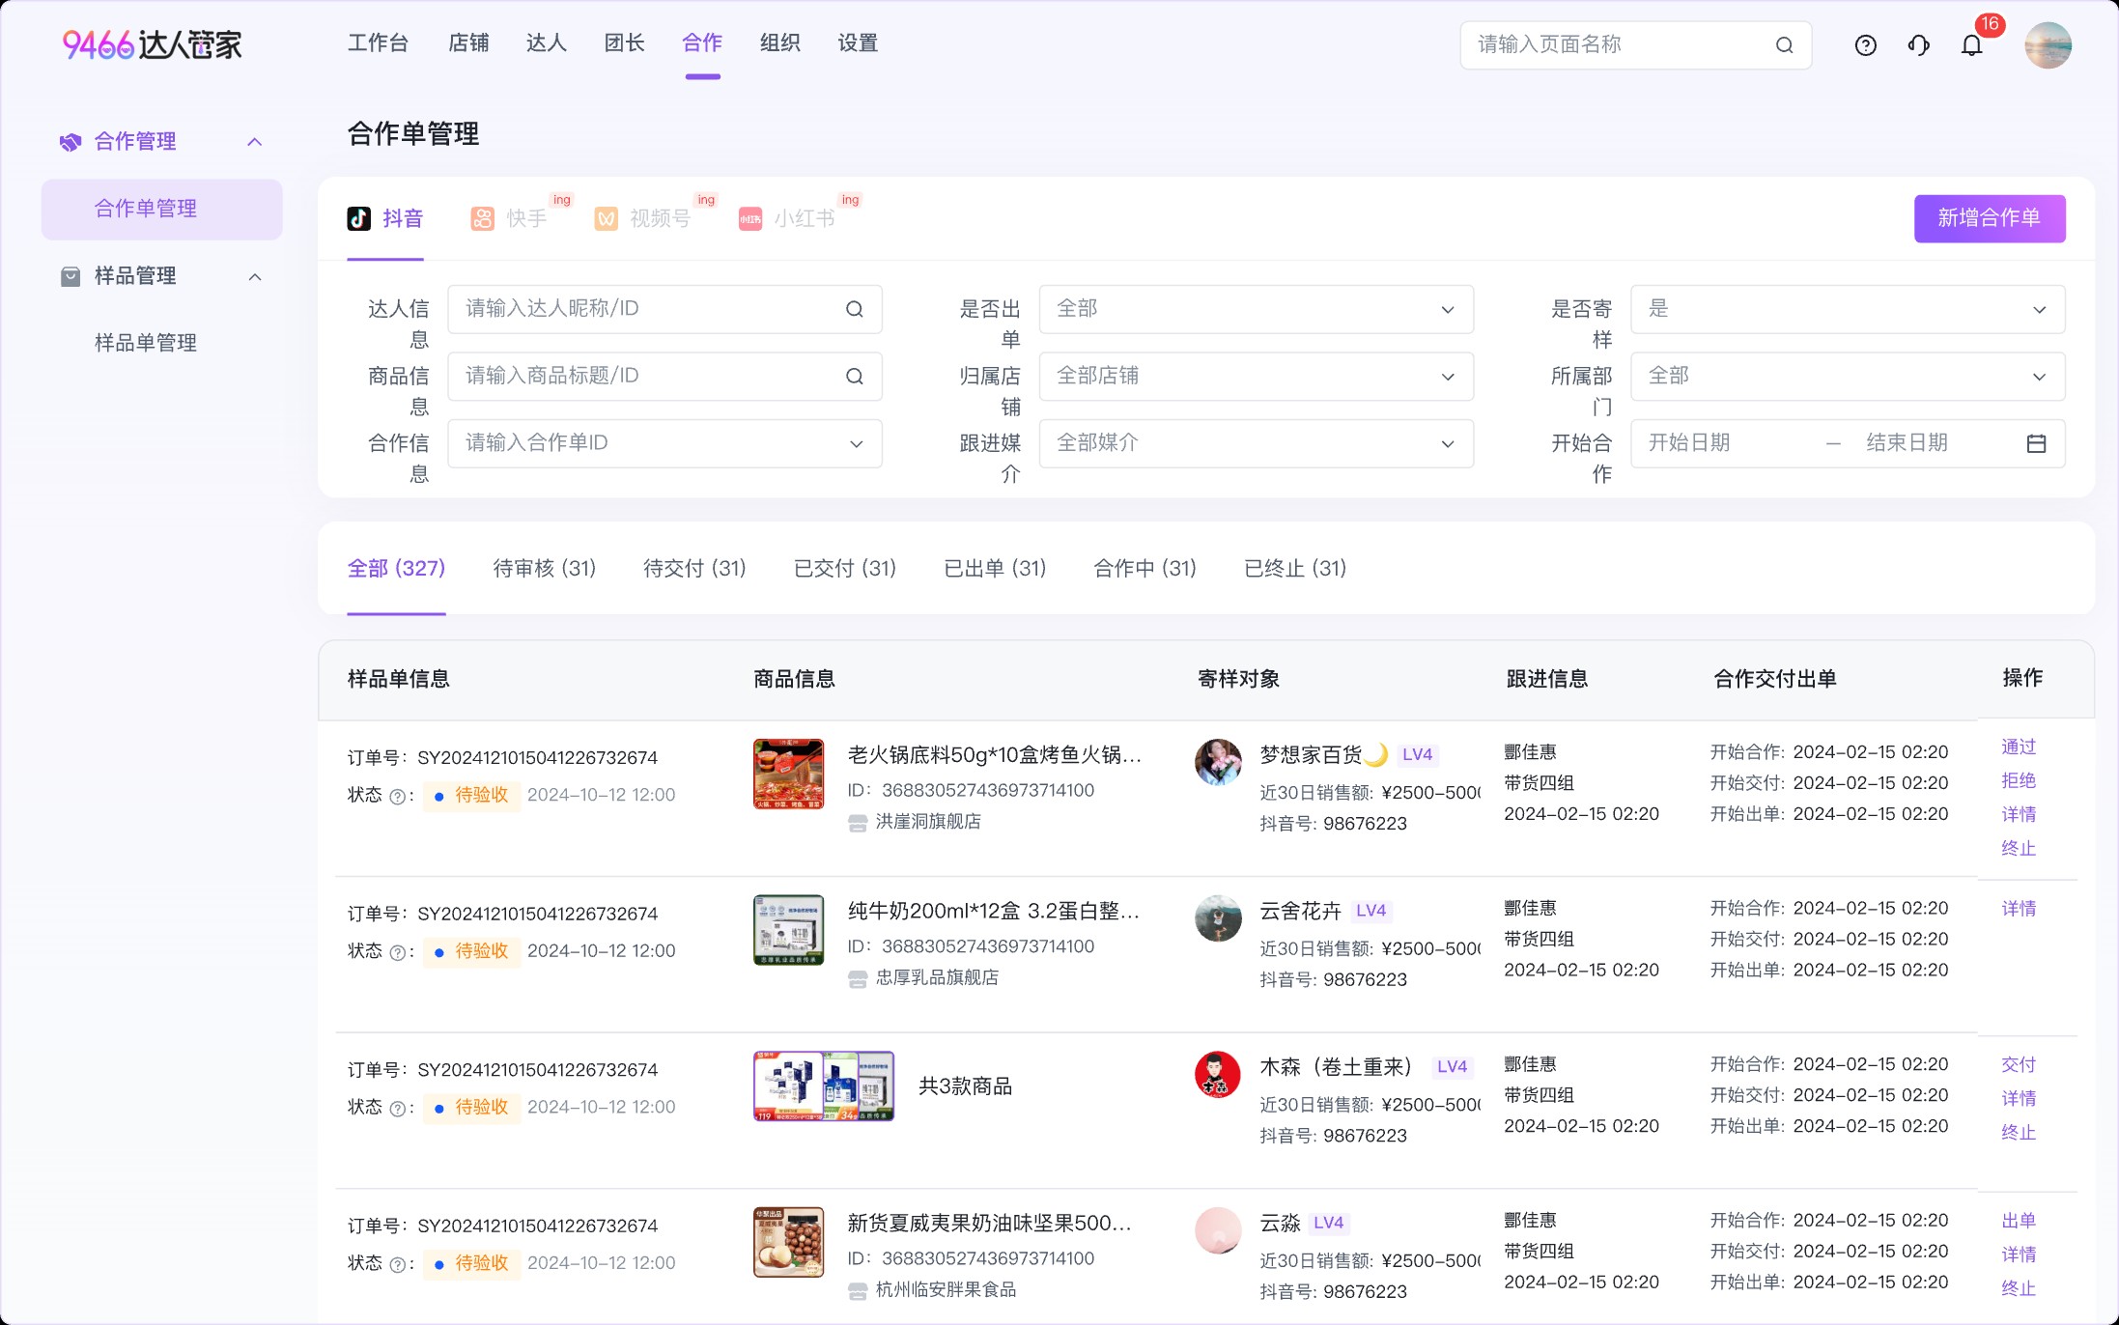This screenshot has height=1325, width=2119.
Task: Switch to 待审核 (31) tab
Action: (x=544, y=568)
